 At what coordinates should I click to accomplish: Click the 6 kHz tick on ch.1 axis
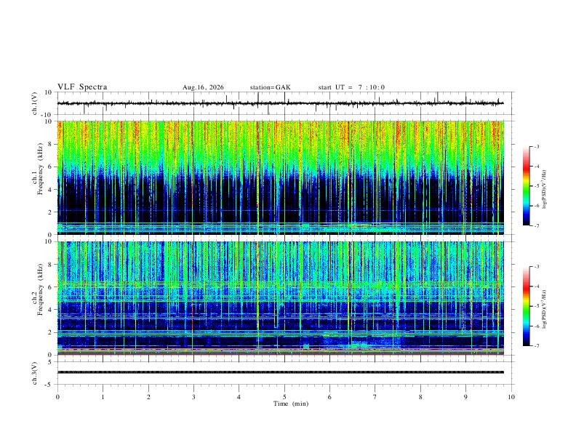click(x=50, y=167)
